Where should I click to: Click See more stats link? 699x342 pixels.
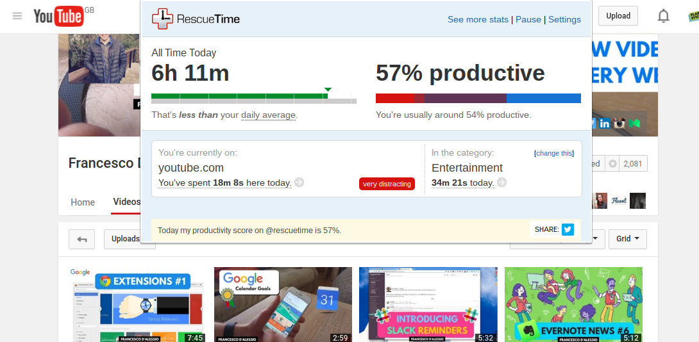[x=478, y=20]
